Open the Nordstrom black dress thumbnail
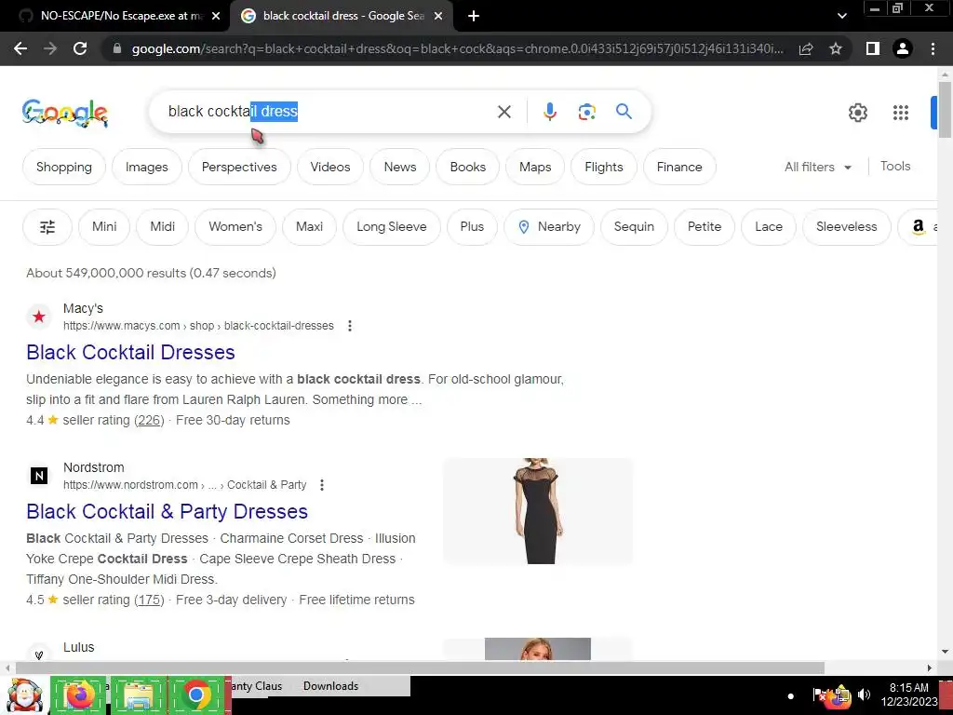This screenshot has height=715, width=953. click(538, 511)
